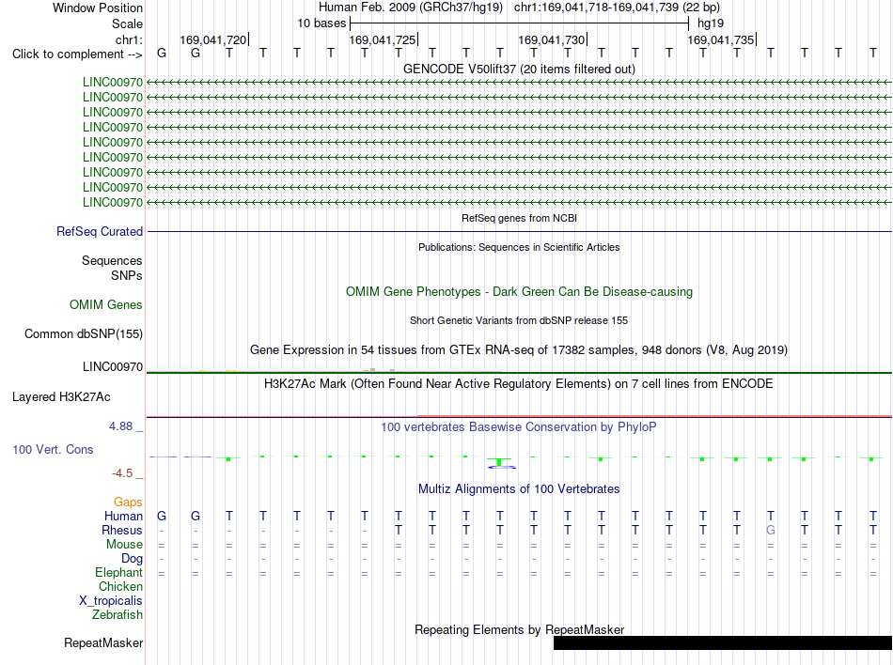This screenshot has height=665, width=893.
Task: Click position marker 169,041,725
Action: tap(383, 39)
